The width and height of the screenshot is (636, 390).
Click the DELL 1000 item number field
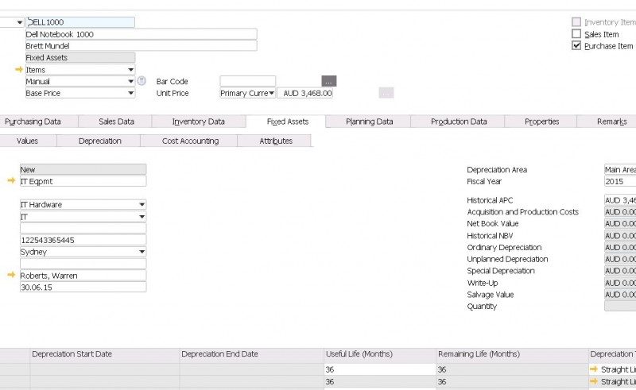pyautogui.click(x=80, y=22)
